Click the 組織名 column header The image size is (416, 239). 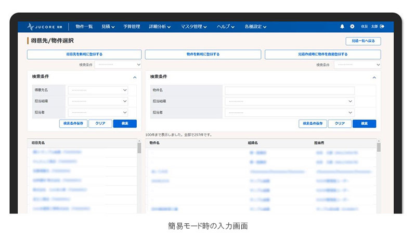[253, 143]
